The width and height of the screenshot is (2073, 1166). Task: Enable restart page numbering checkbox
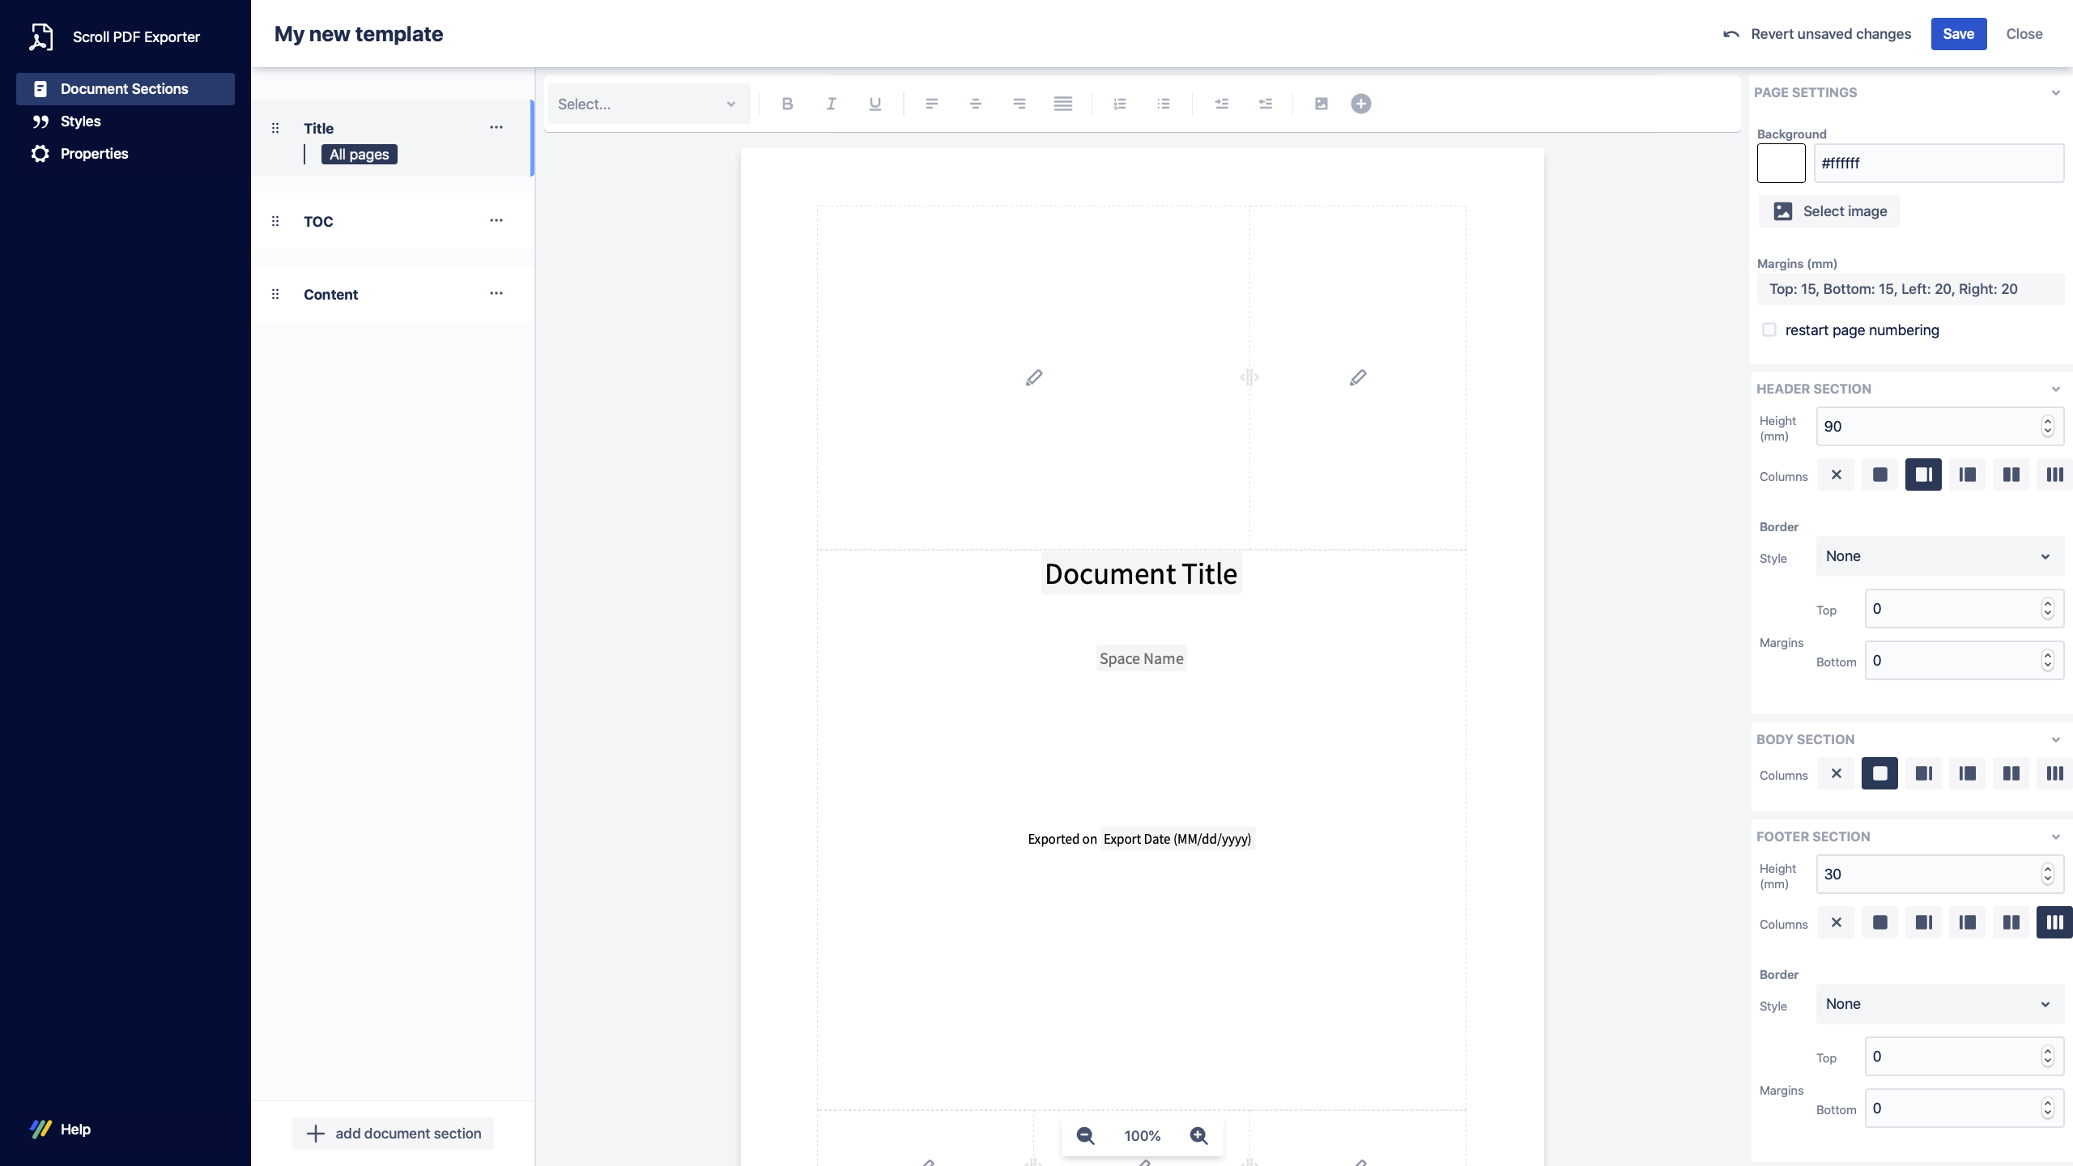coord(1769,330)
